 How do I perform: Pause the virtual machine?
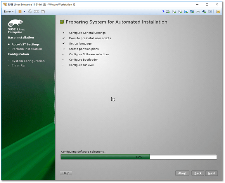pyautogui.click(x=20, y=11)
